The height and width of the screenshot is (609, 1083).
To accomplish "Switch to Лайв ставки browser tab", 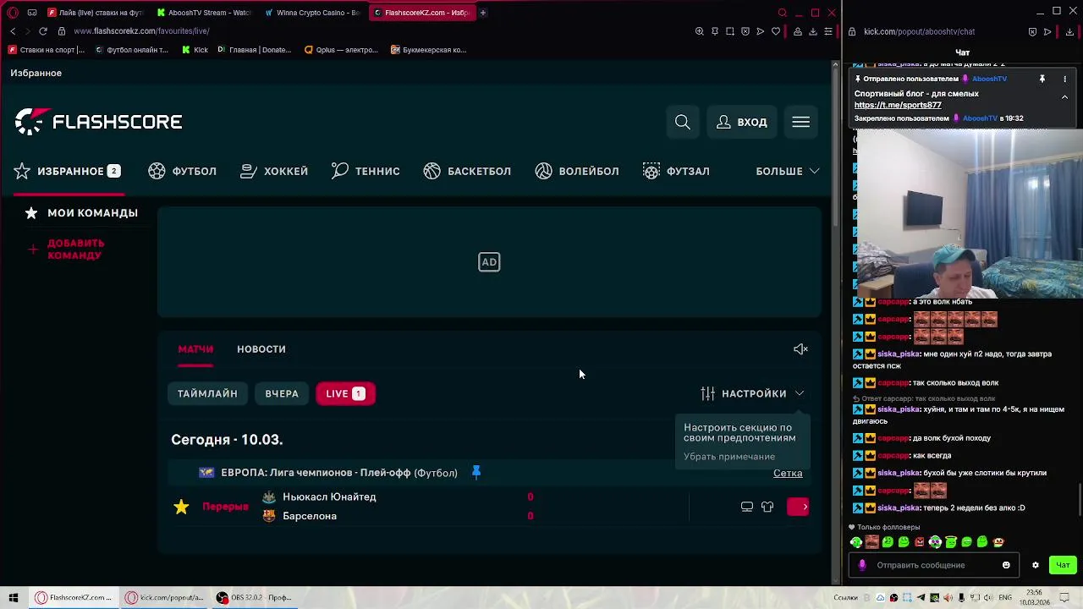I will [96, 13].
